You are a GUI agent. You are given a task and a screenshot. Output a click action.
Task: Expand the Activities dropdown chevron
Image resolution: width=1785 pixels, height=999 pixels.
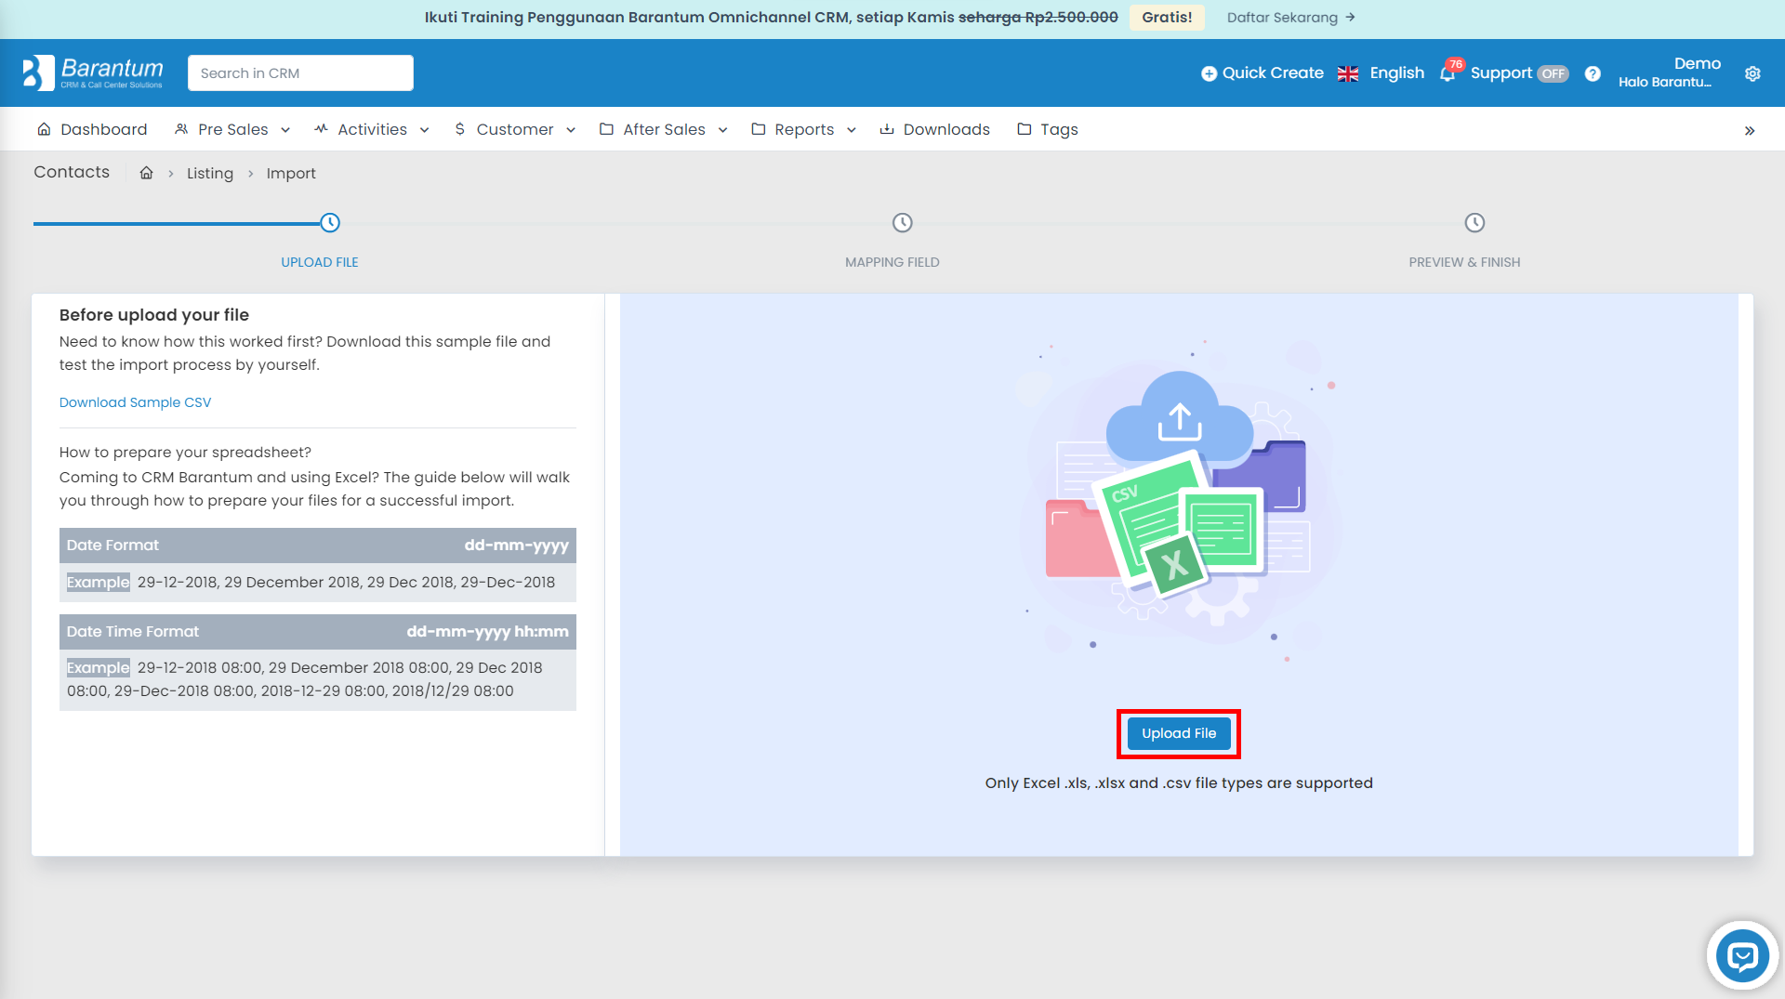[x=425, y=130]
